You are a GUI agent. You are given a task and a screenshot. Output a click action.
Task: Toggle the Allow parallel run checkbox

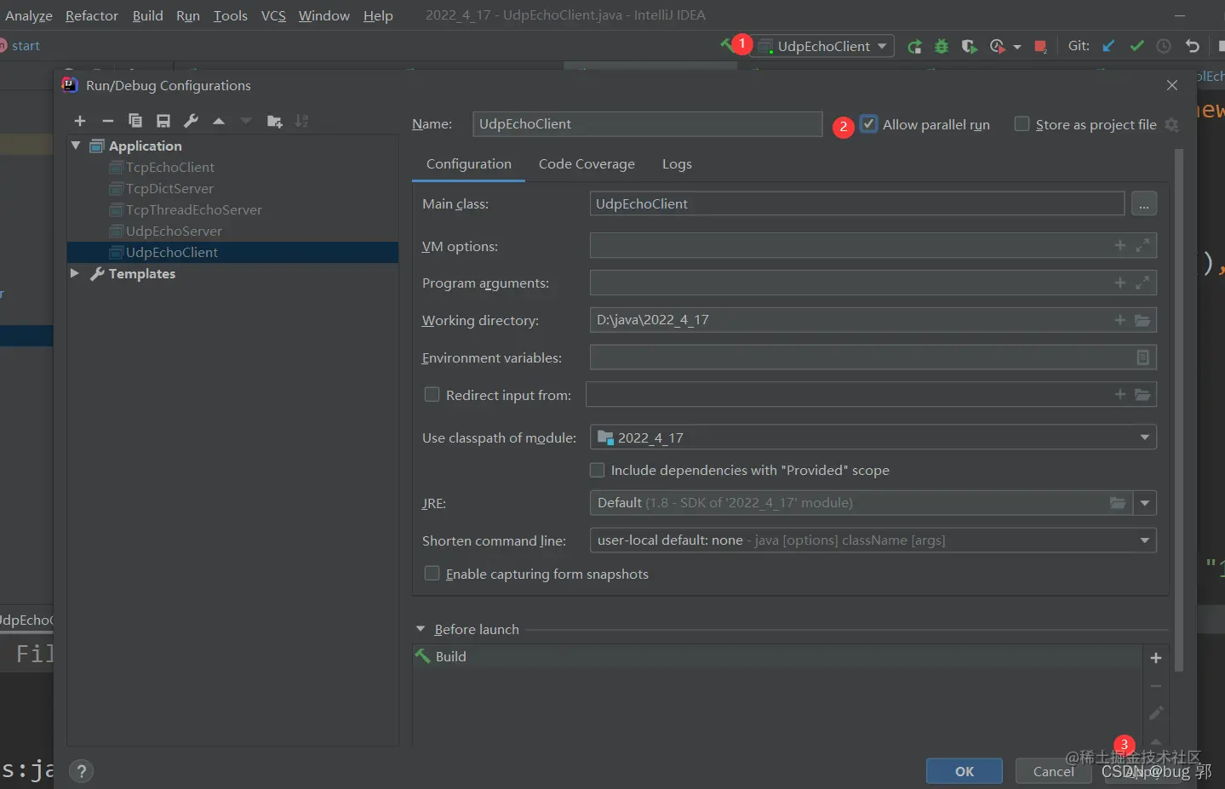coord(868,124)
